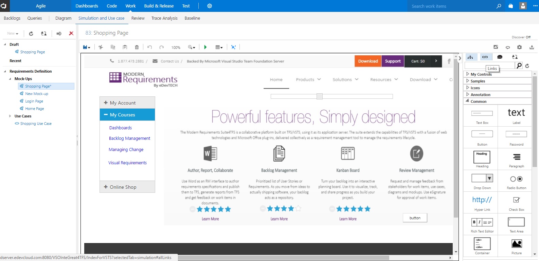Click the toolbox refresh icon
The image size is (539, 261).
point(527,66)
